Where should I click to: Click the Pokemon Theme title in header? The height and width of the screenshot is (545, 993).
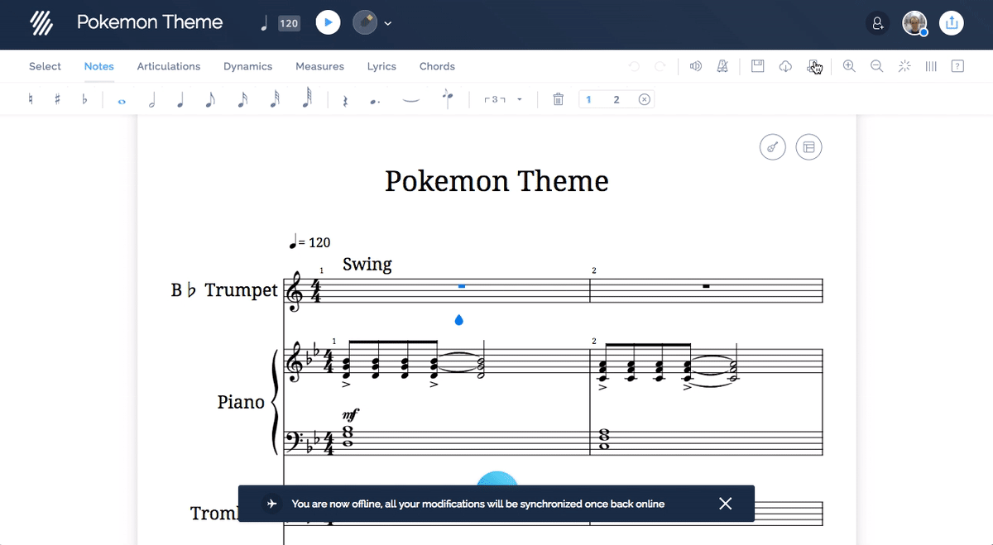(150, 22)
